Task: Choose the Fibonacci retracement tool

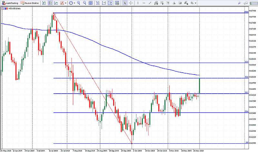Action: point(162,3)
